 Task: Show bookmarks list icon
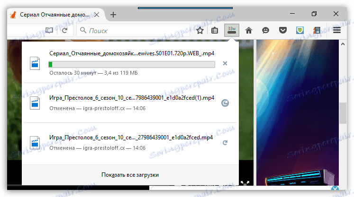tap(215, 30)
